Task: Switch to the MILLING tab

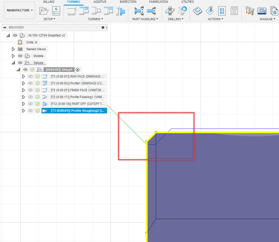Action: pyautogui.click(x=49, y=2)
